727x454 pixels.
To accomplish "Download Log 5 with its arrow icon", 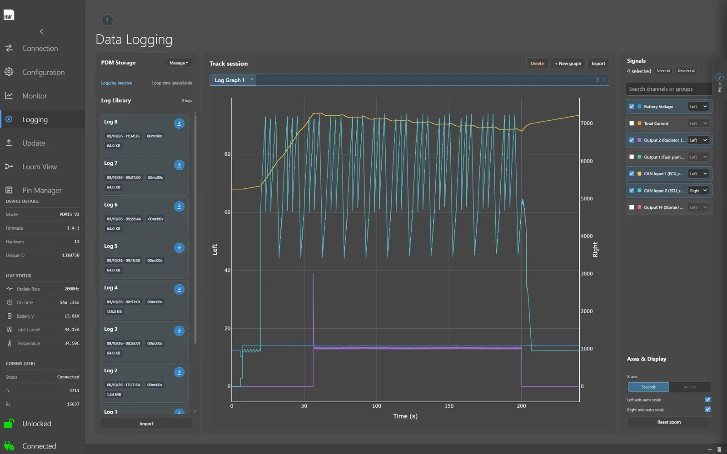I will [179, 247].
